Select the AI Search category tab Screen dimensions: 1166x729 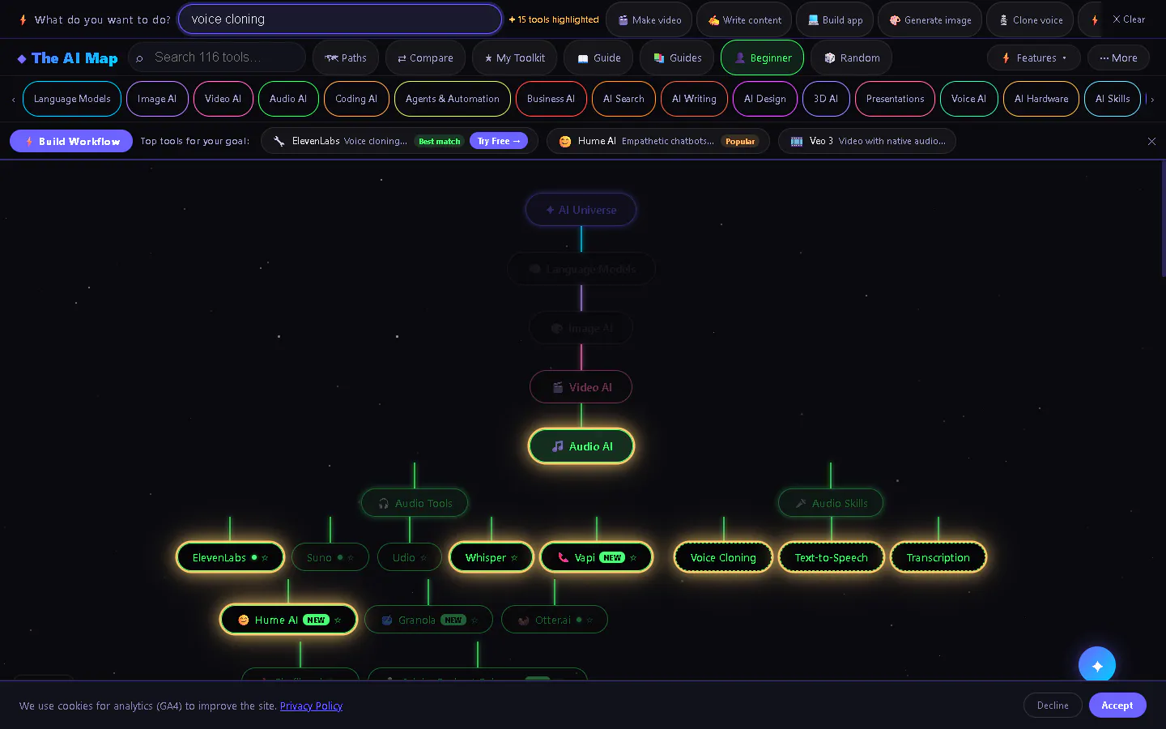623,99
